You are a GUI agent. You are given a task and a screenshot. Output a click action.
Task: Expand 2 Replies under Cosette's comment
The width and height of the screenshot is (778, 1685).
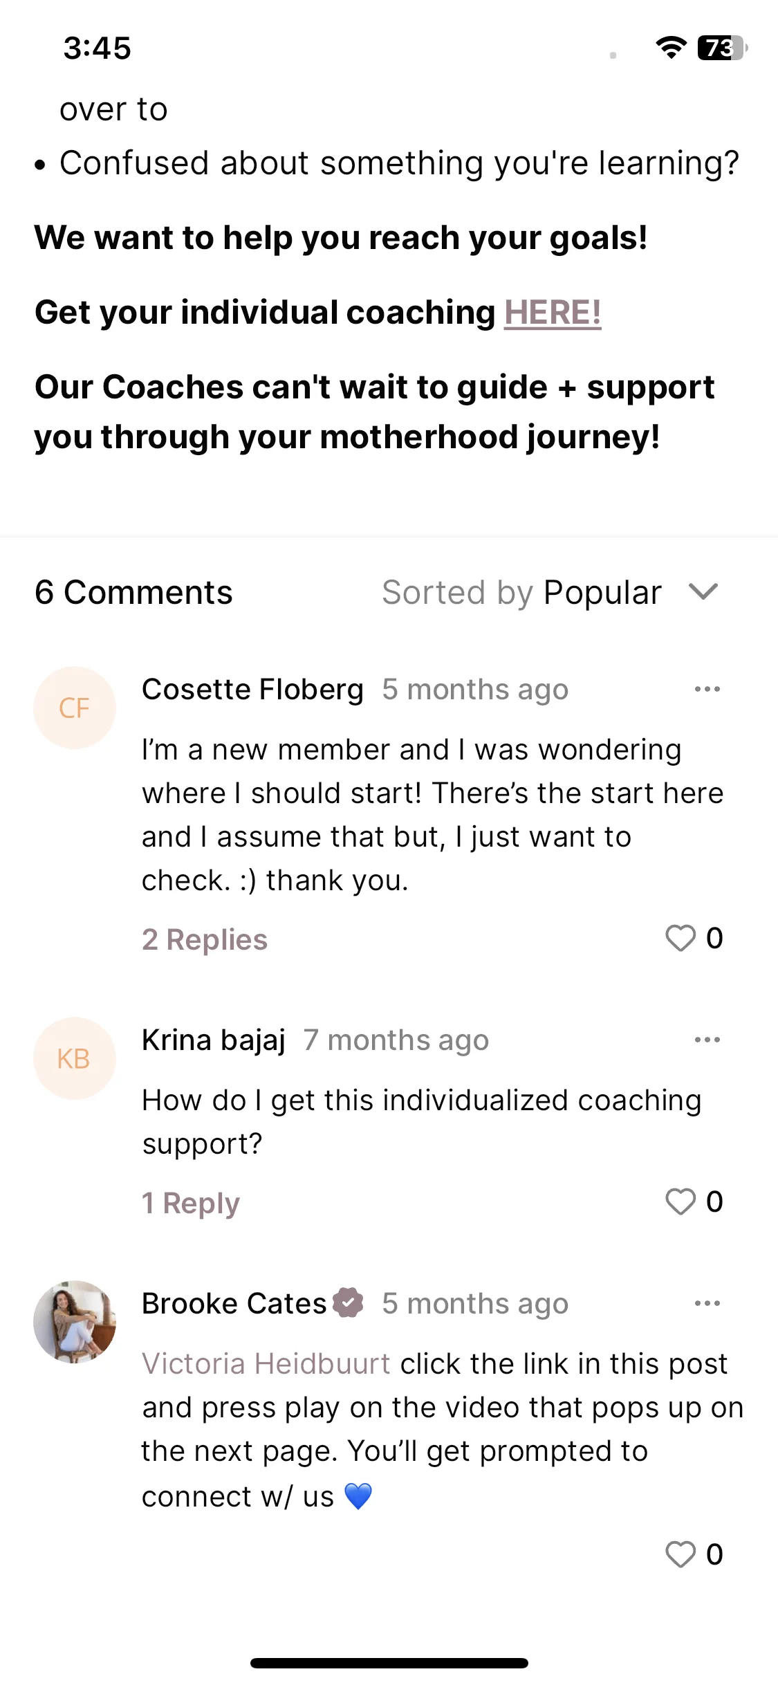(x=205, y=939)
